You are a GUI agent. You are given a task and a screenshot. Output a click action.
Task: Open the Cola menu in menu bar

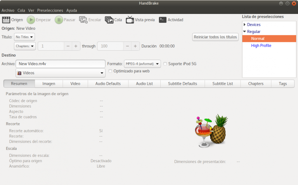pos(21,10)
